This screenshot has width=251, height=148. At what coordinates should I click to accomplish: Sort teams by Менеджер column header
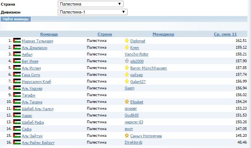(163, 34)
